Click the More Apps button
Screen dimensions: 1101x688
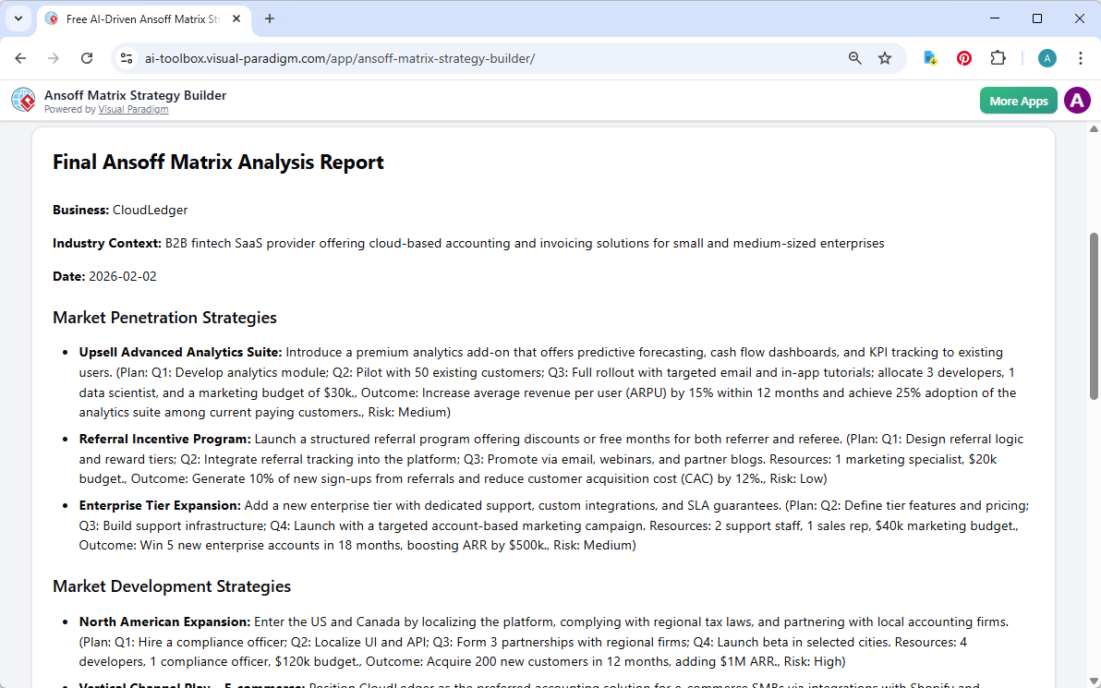pyautogui.click(x=1018, y=100)
